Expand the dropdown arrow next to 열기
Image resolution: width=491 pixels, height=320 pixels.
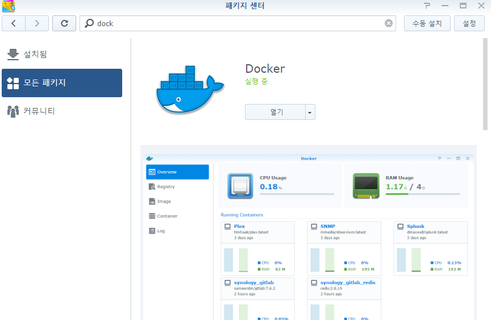click(310, 112)
